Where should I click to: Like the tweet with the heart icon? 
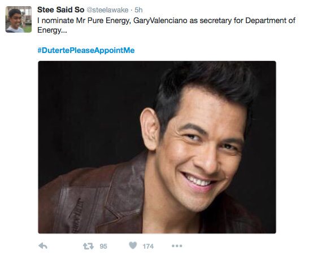coord(133,245)
